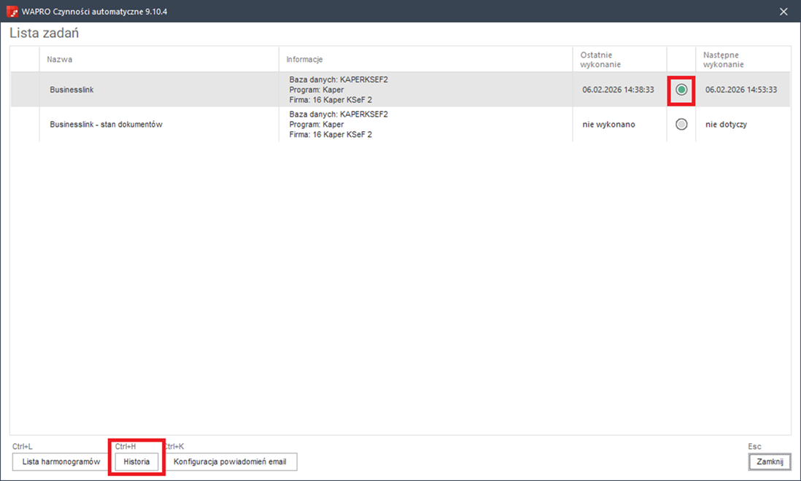Image resolution: width=801 pixels, height=481 pixels.
Task: Sort by the Nazwa column header
Action: [x=60, y=59]
